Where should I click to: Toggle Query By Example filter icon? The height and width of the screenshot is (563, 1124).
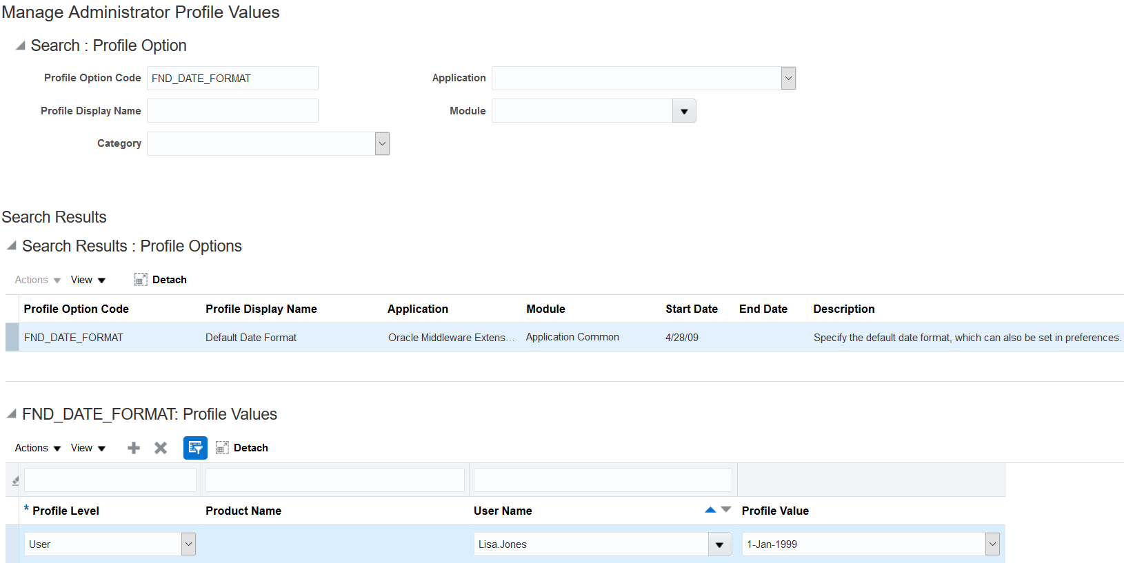point(195,448)
